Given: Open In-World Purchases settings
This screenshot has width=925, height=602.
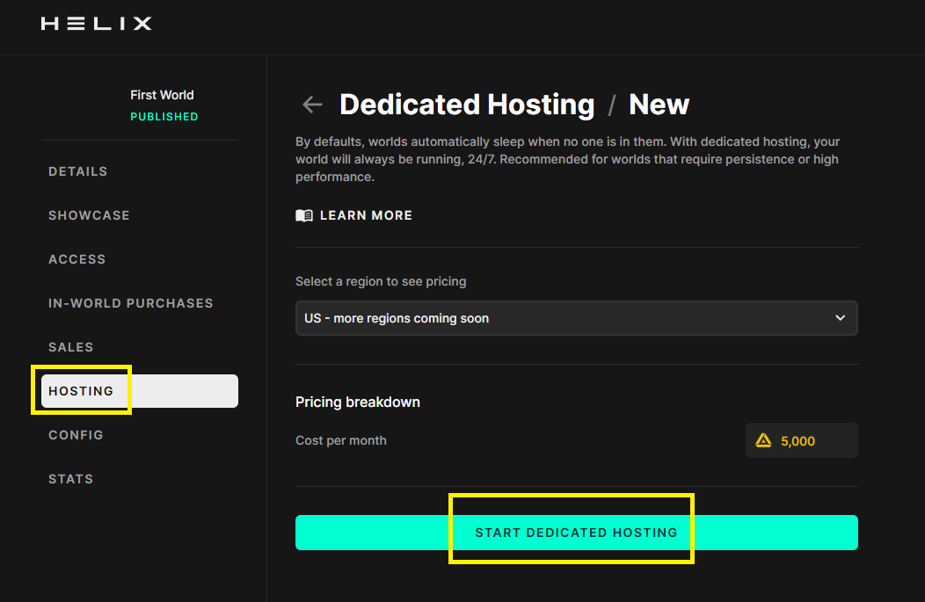Looking at the screenshot, I should 131,303.
